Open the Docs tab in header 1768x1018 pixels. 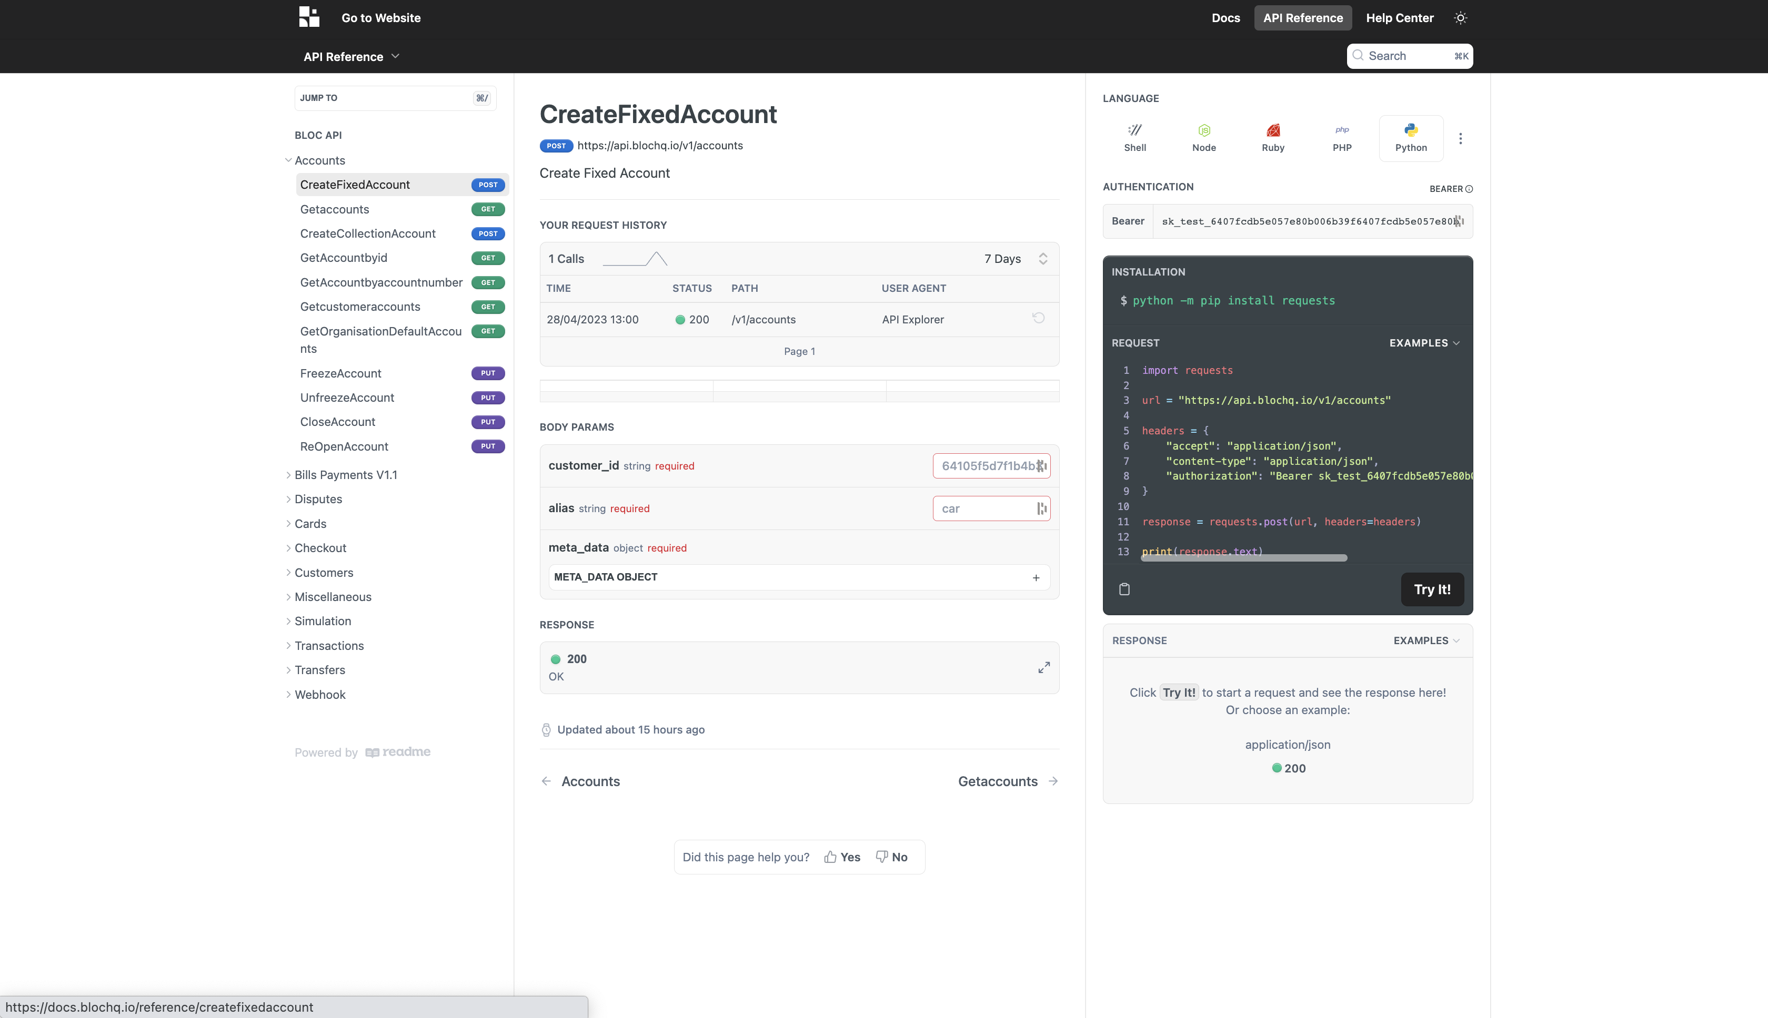pyautogui.click(x=1225, y=18)
